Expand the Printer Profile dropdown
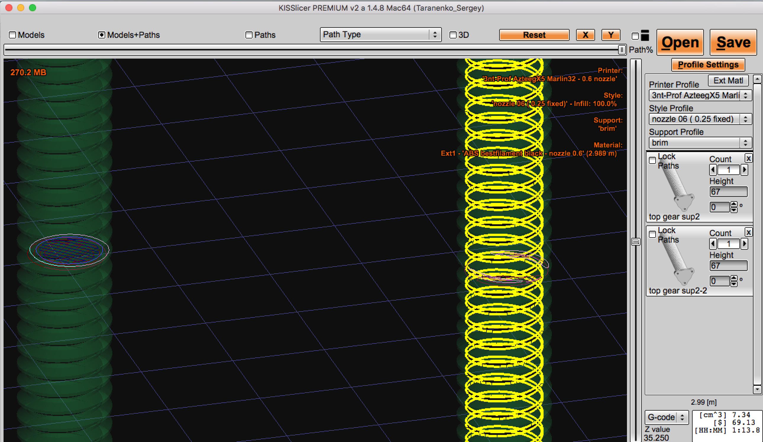763x442 pixels. (x=700, y=96)
